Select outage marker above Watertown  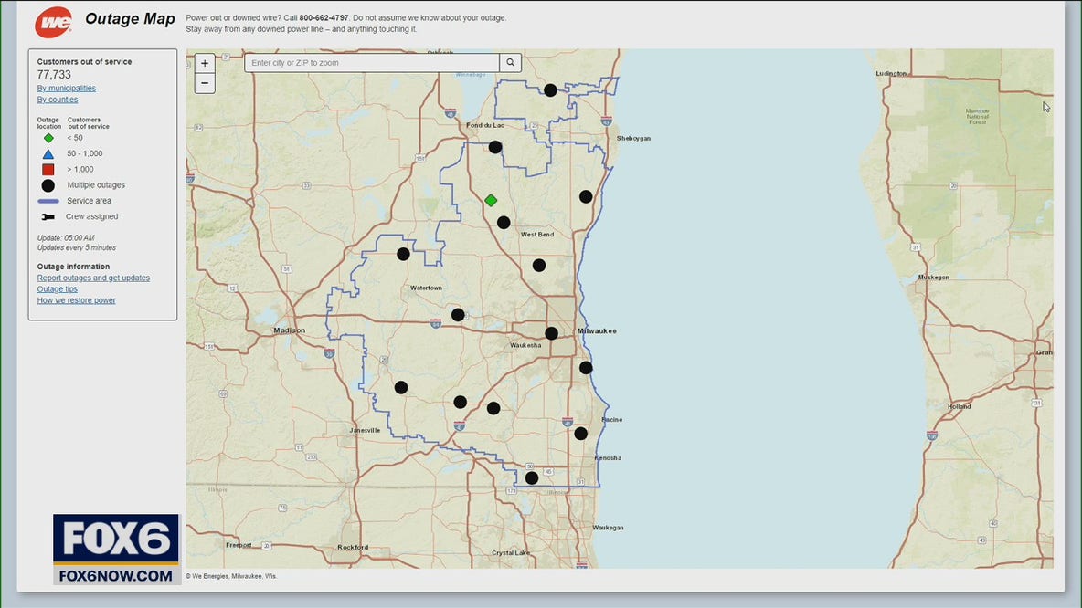click(x=403, y=255)
